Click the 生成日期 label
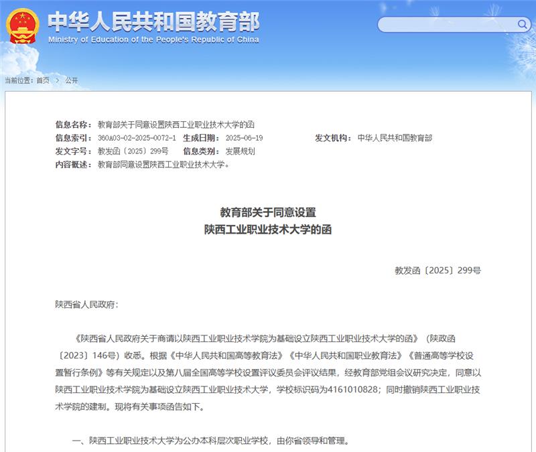Viewport: 536px width, 452px height. point(201,138)
